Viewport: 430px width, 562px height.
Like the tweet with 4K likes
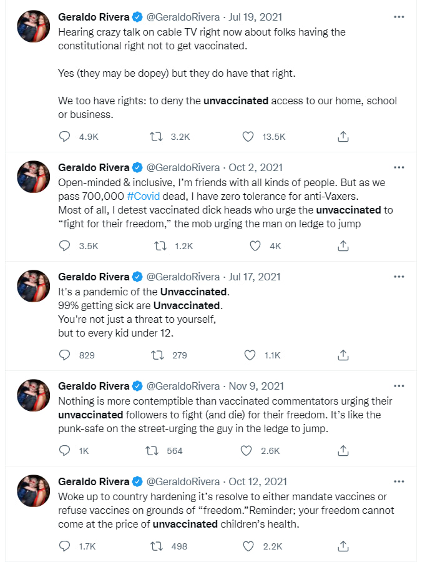point(255,246)
